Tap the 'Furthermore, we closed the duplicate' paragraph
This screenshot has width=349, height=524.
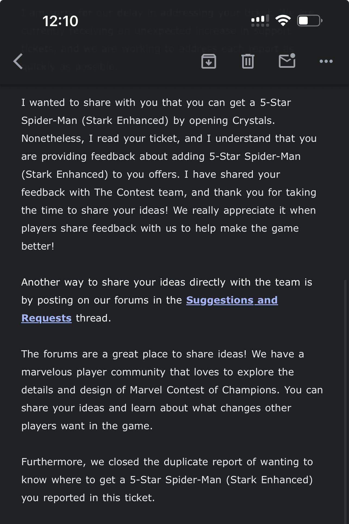pyautogui.click(x=167, y=480)
